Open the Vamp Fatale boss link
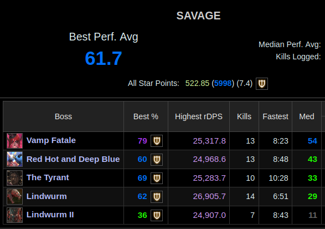The width and height of the screenshot is (325, 229). (x=51, y=140)
